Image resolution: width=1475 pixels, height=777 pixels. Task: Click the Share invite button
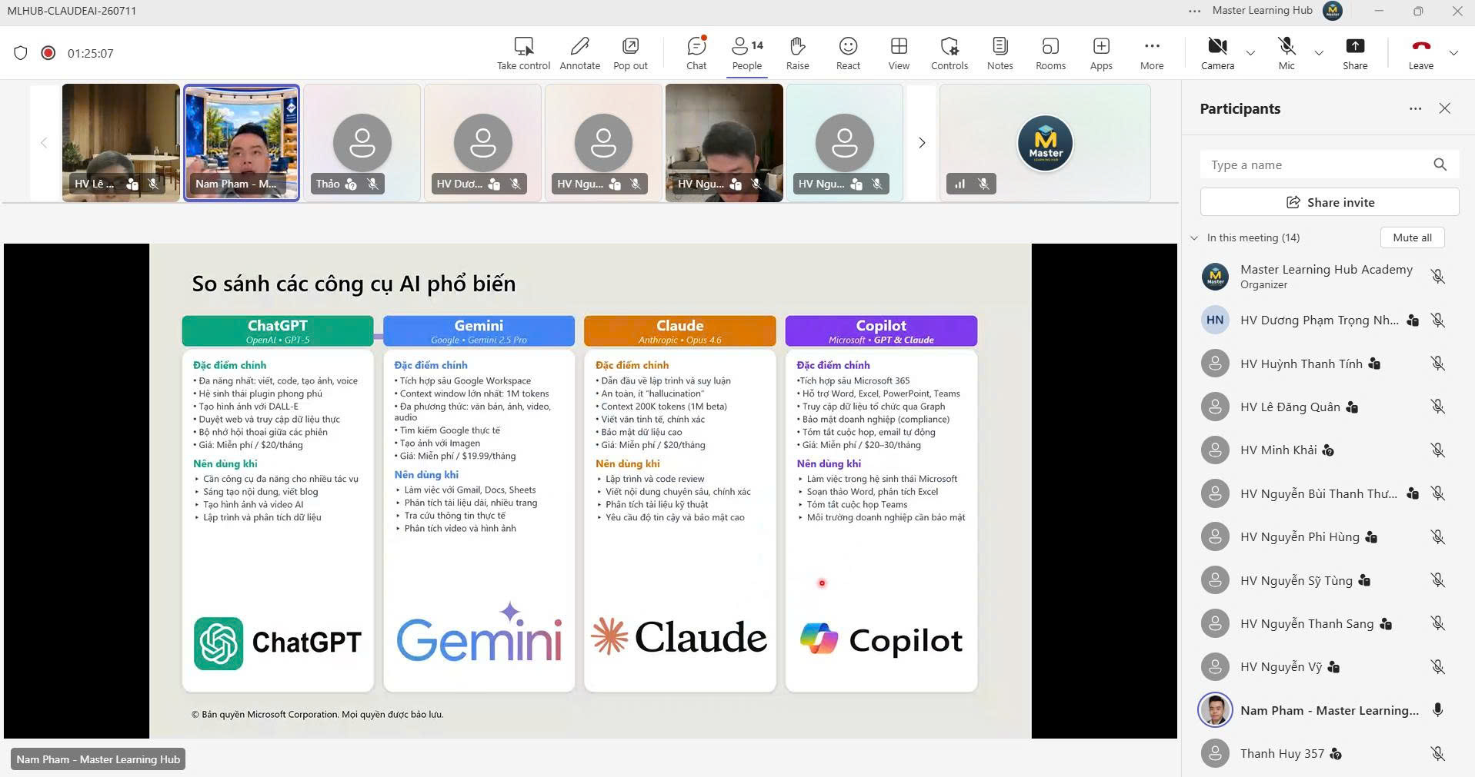point(1330,202)
